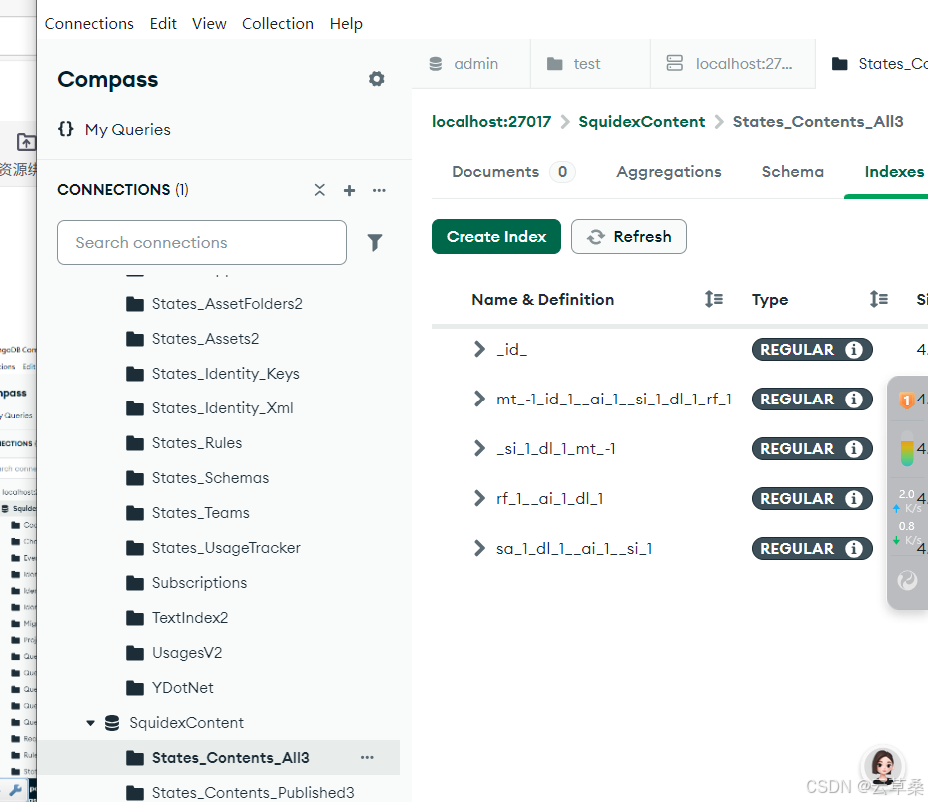This screenshot has width=928, height=802.
Task: Select the Indexes tab
Action: coord(894,172)
